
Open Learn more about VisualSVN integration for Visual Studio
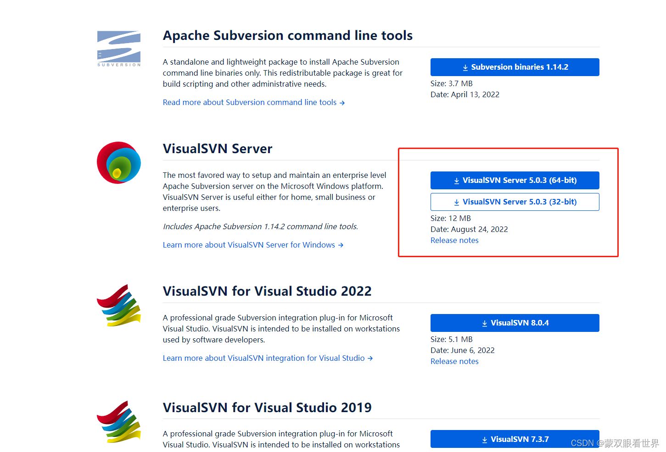coord(268,358)
